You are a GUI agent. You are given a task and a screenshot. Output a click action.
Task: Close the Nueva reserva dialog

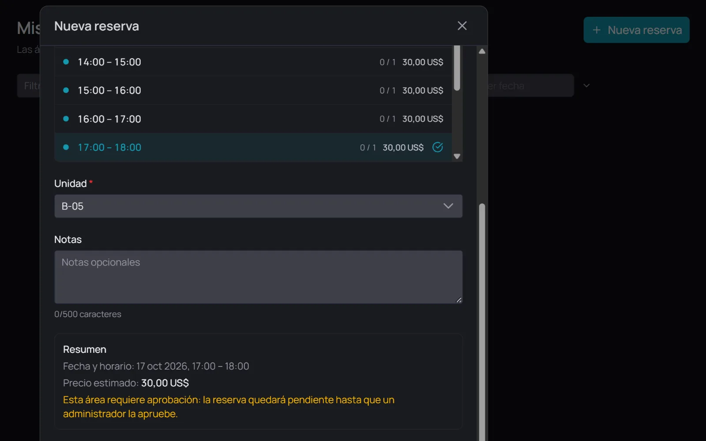(x=462, y=26)
